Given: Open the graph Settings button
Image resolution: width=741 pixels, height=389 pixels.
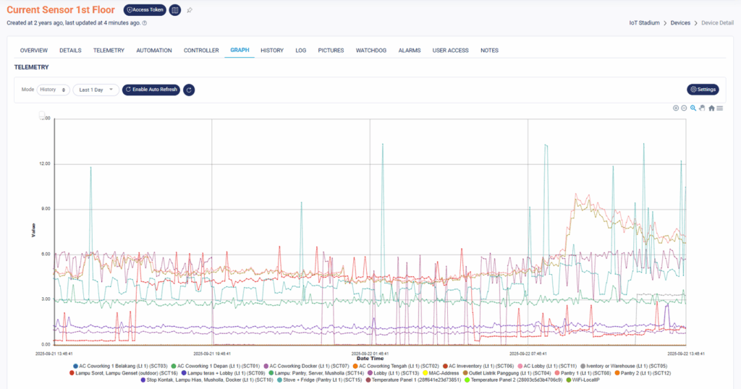Looking at the screenshot, I should pos(703,90).
